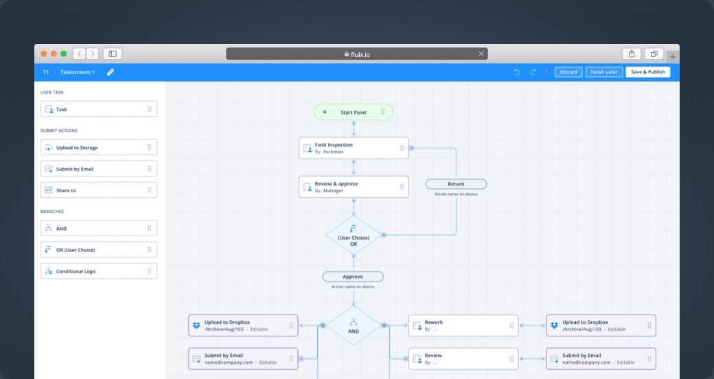Screen dimensions: 714x379
Task: Click the drag handle on Field Inspection node
Action: pyautogui.click(x=402, y=148)
